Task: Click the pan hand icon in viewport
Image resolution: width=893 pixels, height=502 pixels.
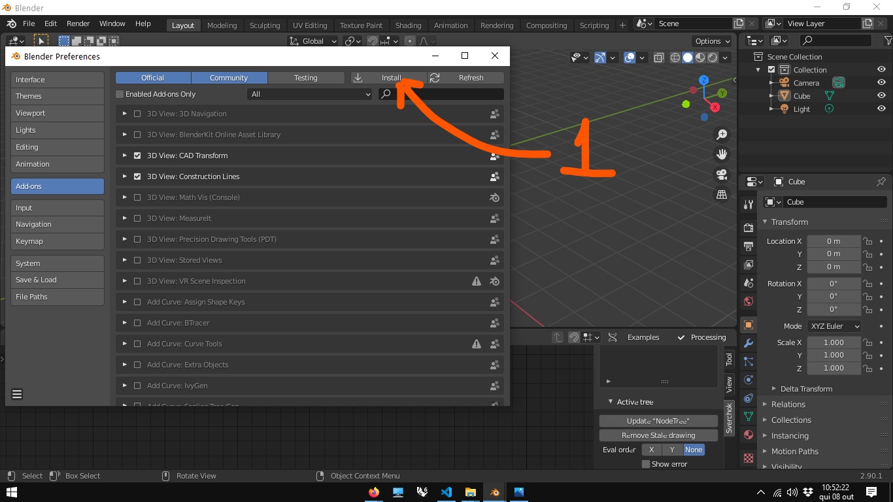Action: pyautogui.click(x=722, y=155)
